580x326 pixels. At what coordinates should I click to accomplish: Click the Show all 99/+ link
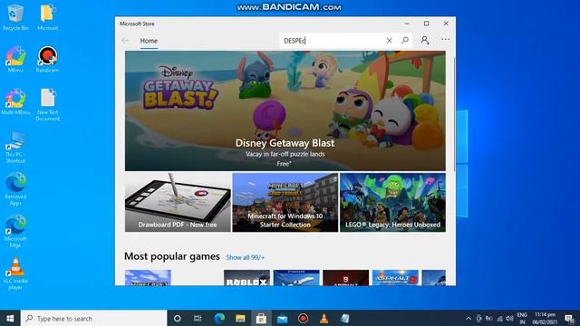pyautogui.click(x=246, y=257)
